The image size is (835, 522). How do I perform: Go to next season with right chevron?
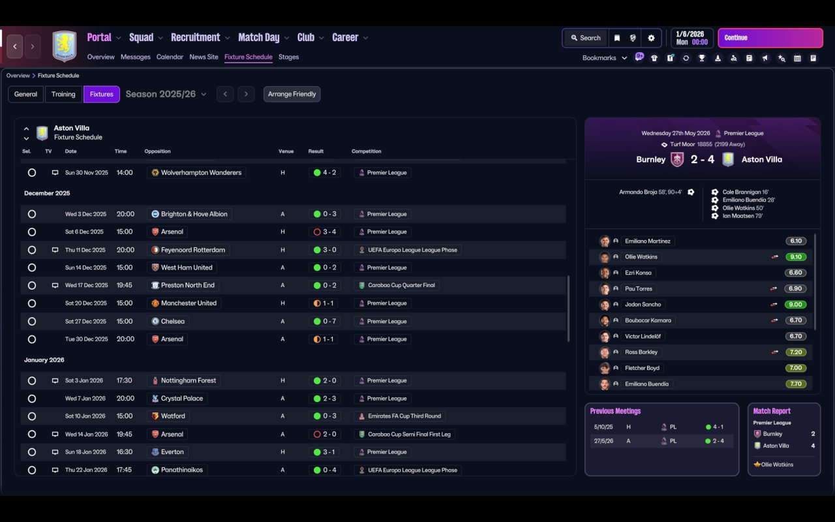pyautogui.click(x=246, y=94)
